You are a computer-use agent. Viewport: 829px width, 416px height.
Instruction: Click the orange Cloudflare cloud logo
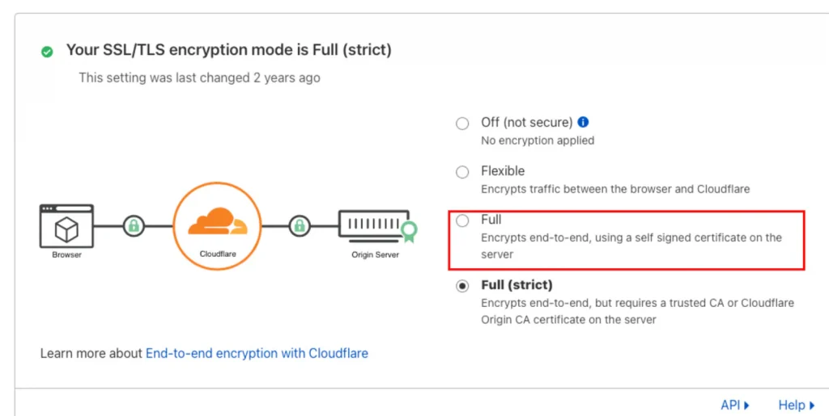click(x=217, y=221)
